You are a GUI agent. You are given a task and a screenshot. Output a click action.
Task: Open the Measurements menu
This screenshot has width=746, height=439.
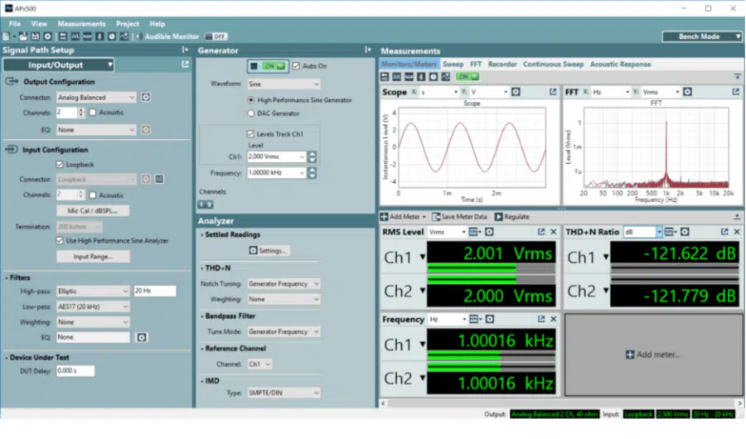pyautogui.click(x=81, y=23)
